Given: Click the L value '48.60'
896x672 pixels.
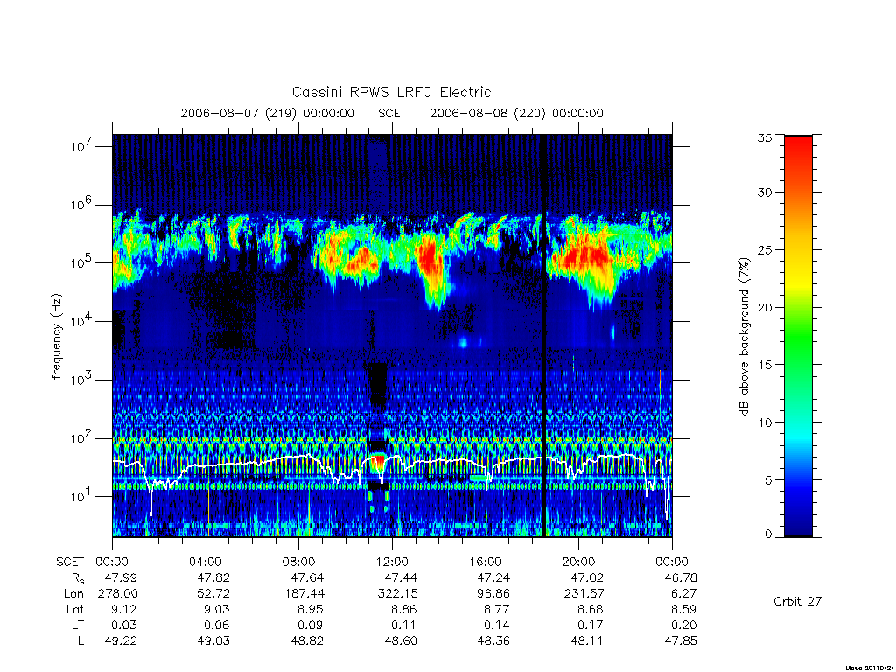Looking at the screenshot, I should point(401,641).
